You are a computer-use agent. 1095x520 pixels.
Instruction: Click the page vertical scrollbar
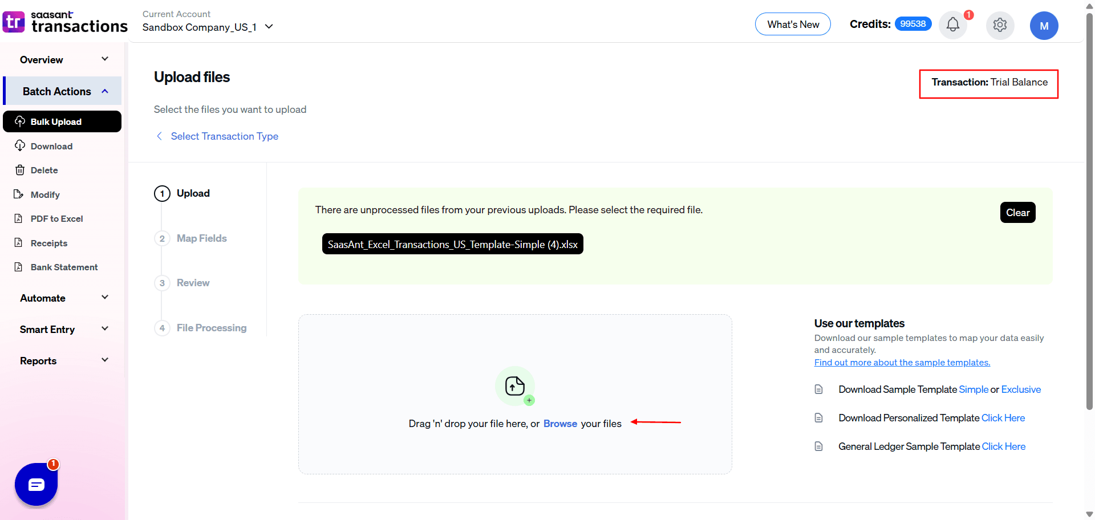click(x=1089, y=211)
